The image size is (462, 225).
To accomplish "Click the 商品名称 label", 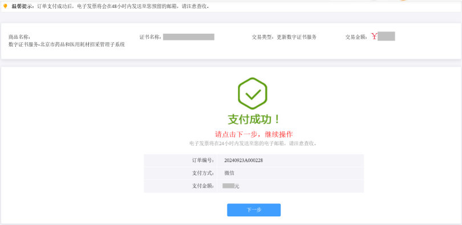I will point(19,37).
